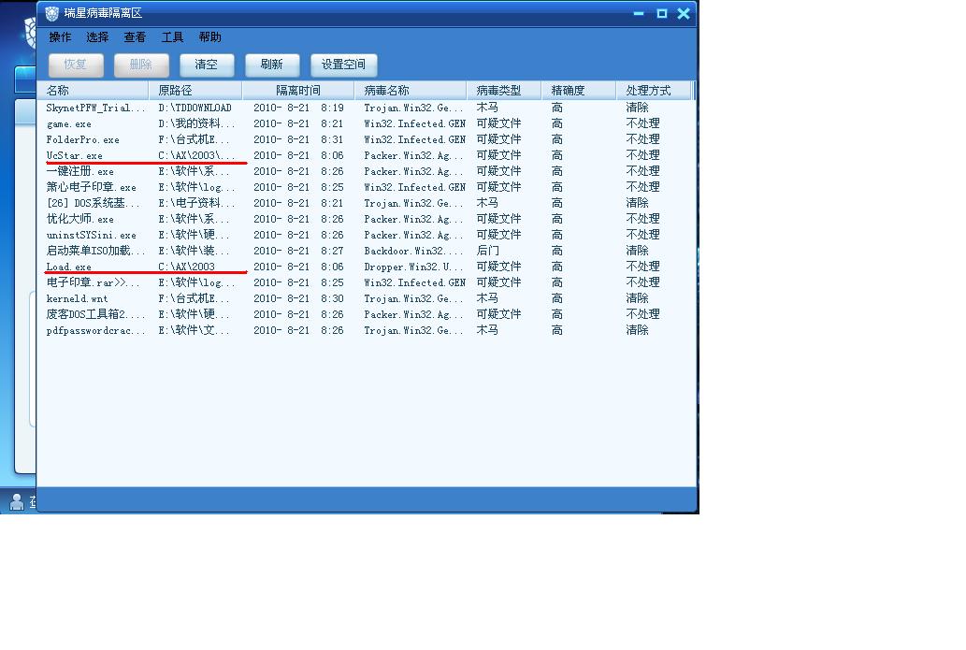The height and width of the screenshot is (650, 966).
Task: Sort by 病毒名称 column header
Action: 411,91
